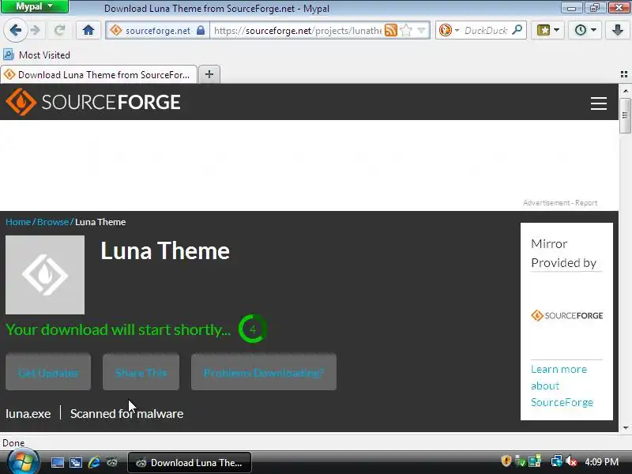Expand the URL history dropdown arrow
Viewport: 632px width, 474px height.
pos(422,31)
